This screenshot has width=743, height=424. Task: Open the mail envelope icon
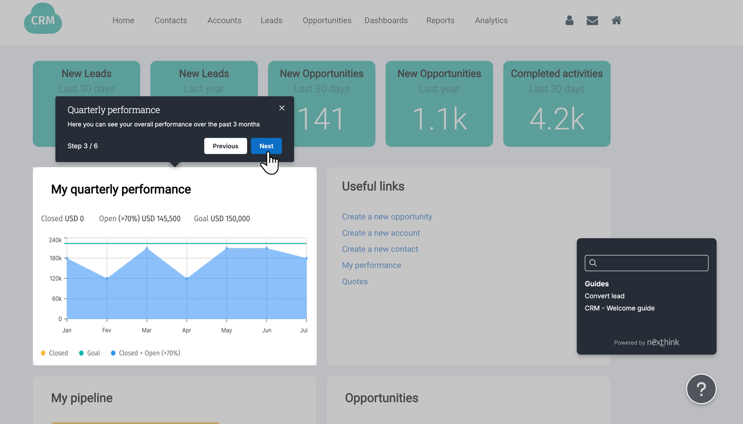(592, 20)
